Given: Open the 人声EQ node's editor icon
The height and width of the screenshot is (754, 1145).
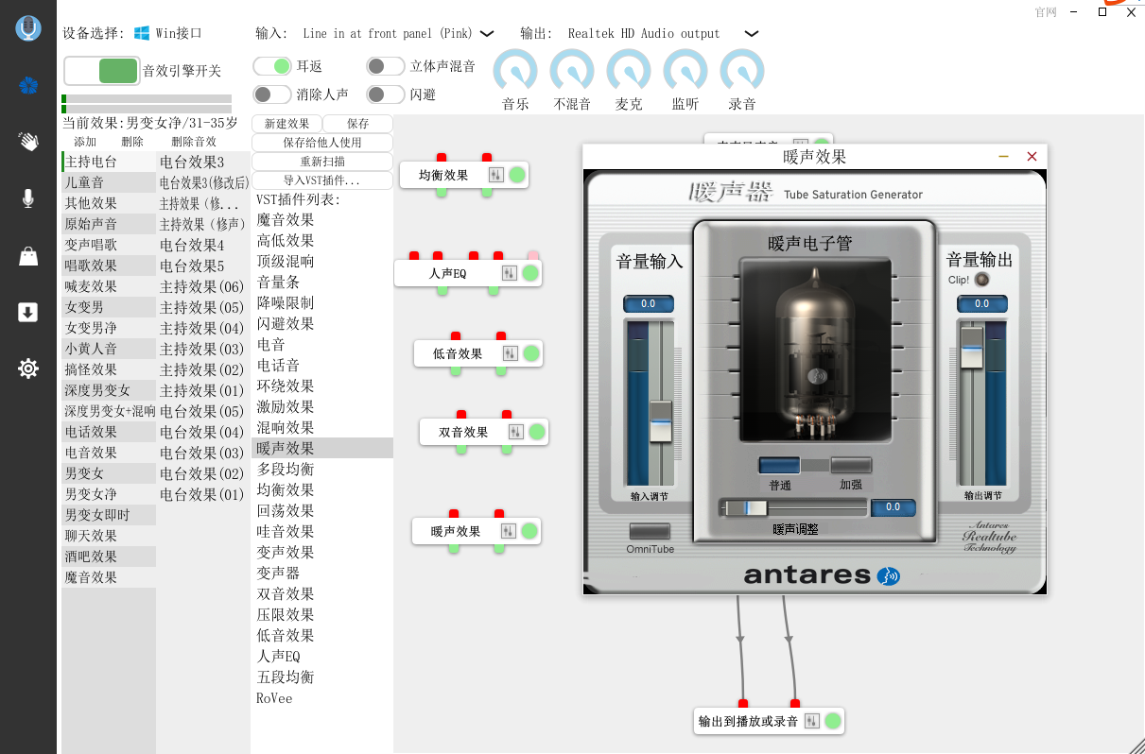Looking at the screenshot, I should (510, 273).
